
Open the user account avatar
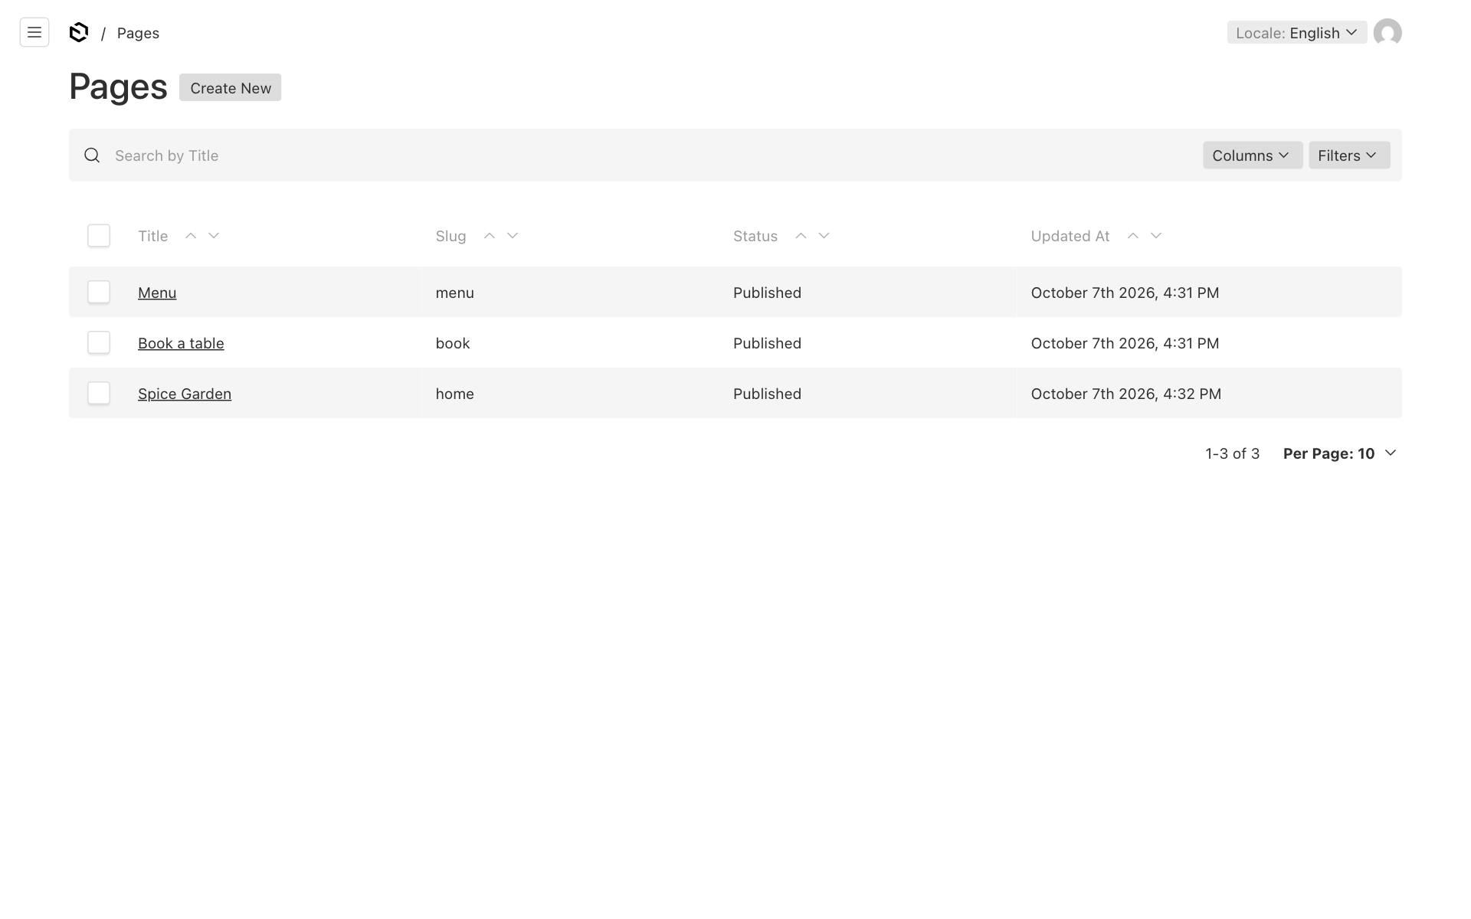click(x=1387, y=33)
